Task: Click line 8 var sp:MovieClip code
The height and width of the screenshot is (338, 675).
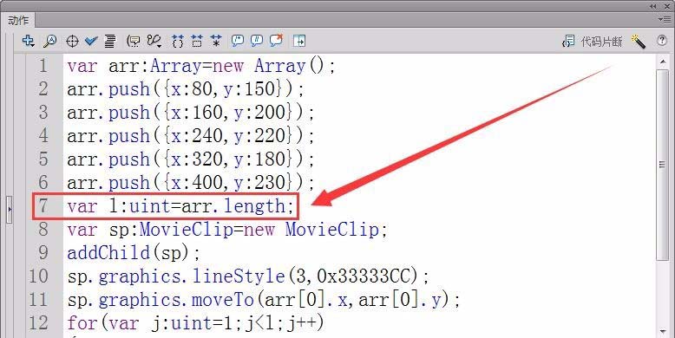Action: [227, 229]
